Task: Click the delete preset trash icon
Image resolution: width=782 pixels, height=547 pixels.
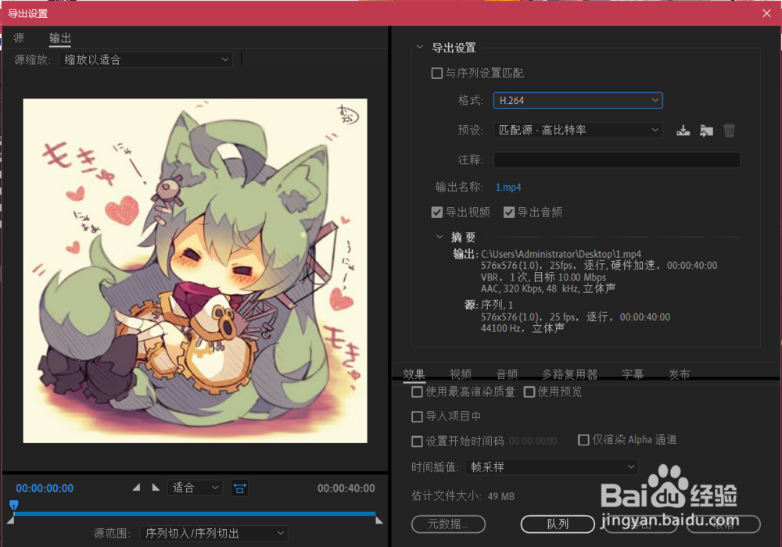Action: click(729, 130)
